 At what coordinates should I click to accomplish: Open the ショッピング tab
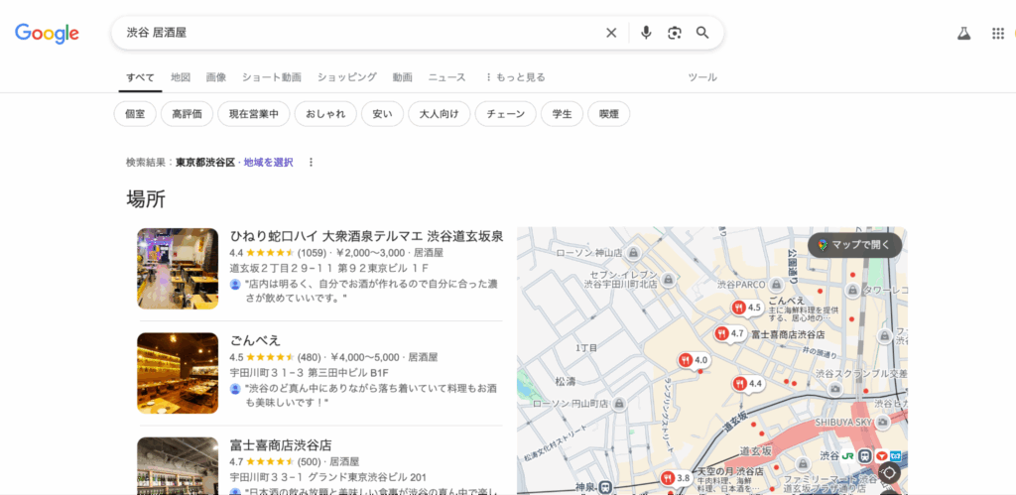click(x=346, y=77)
